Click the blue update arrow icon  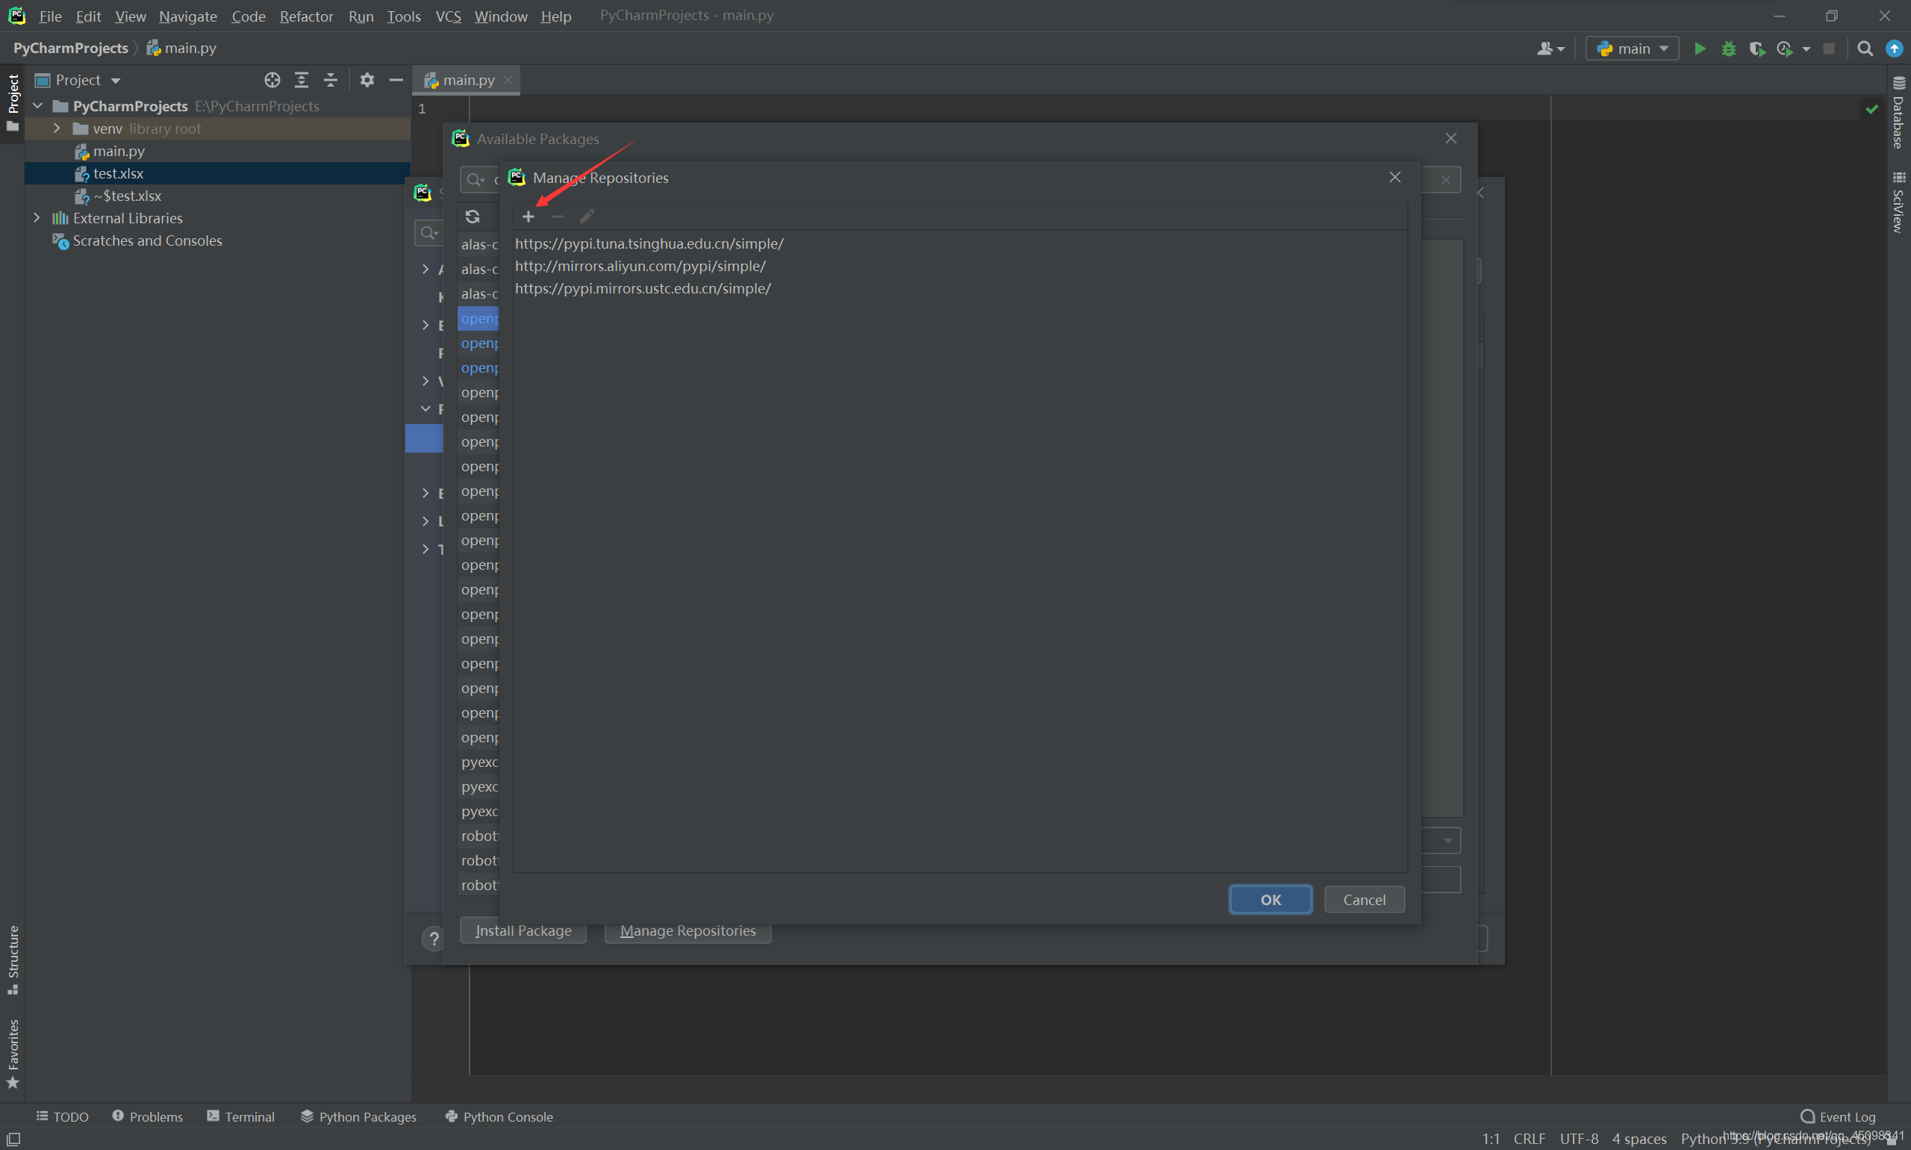pos(1894,49)
